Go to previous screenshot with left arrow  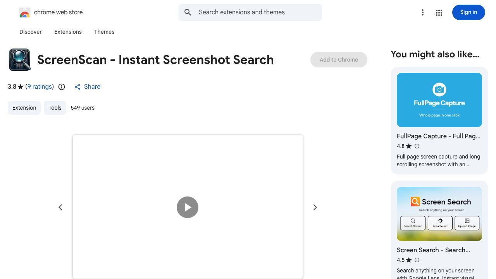(60, 207)
